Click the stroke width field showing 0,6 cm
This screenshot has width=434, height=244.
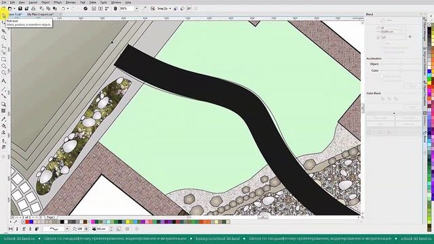coord(102,229)
